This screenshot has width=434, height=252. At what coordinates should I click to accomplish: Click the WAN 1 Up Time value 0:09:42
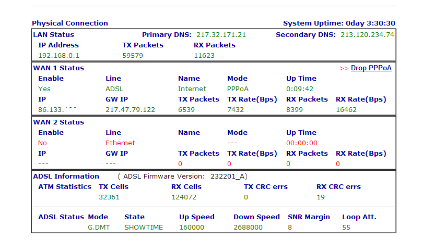299,89
